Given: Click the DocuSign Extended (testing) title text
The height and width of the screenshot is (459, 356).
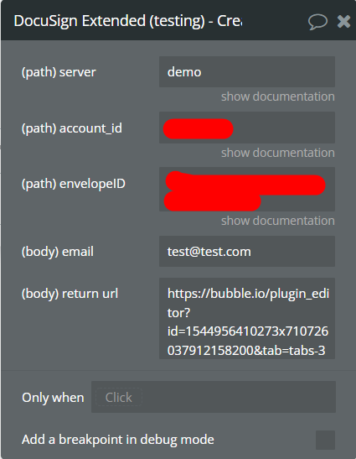Looking at the screenshot, I should click(127, 21).
